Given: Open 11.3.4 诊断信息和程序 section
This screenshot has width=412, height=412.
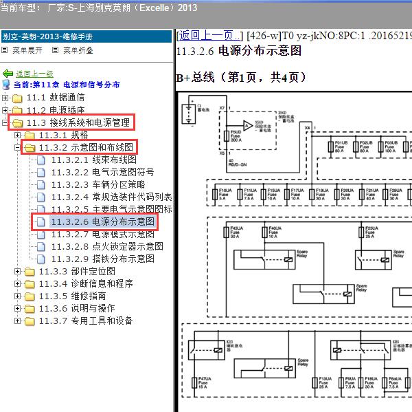Looking at the screenshot, I should [86, 283].
